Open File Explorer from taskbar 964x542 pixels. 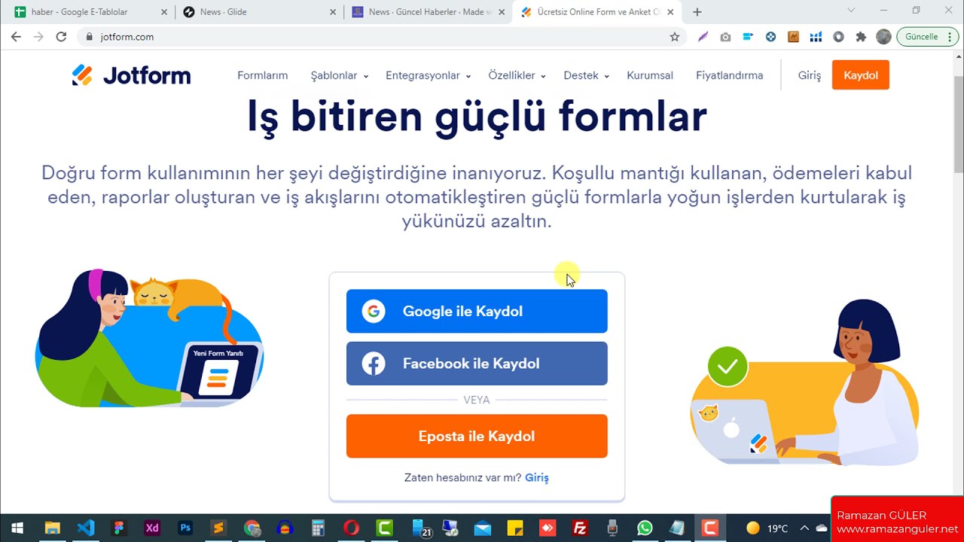tap(52, 528)
